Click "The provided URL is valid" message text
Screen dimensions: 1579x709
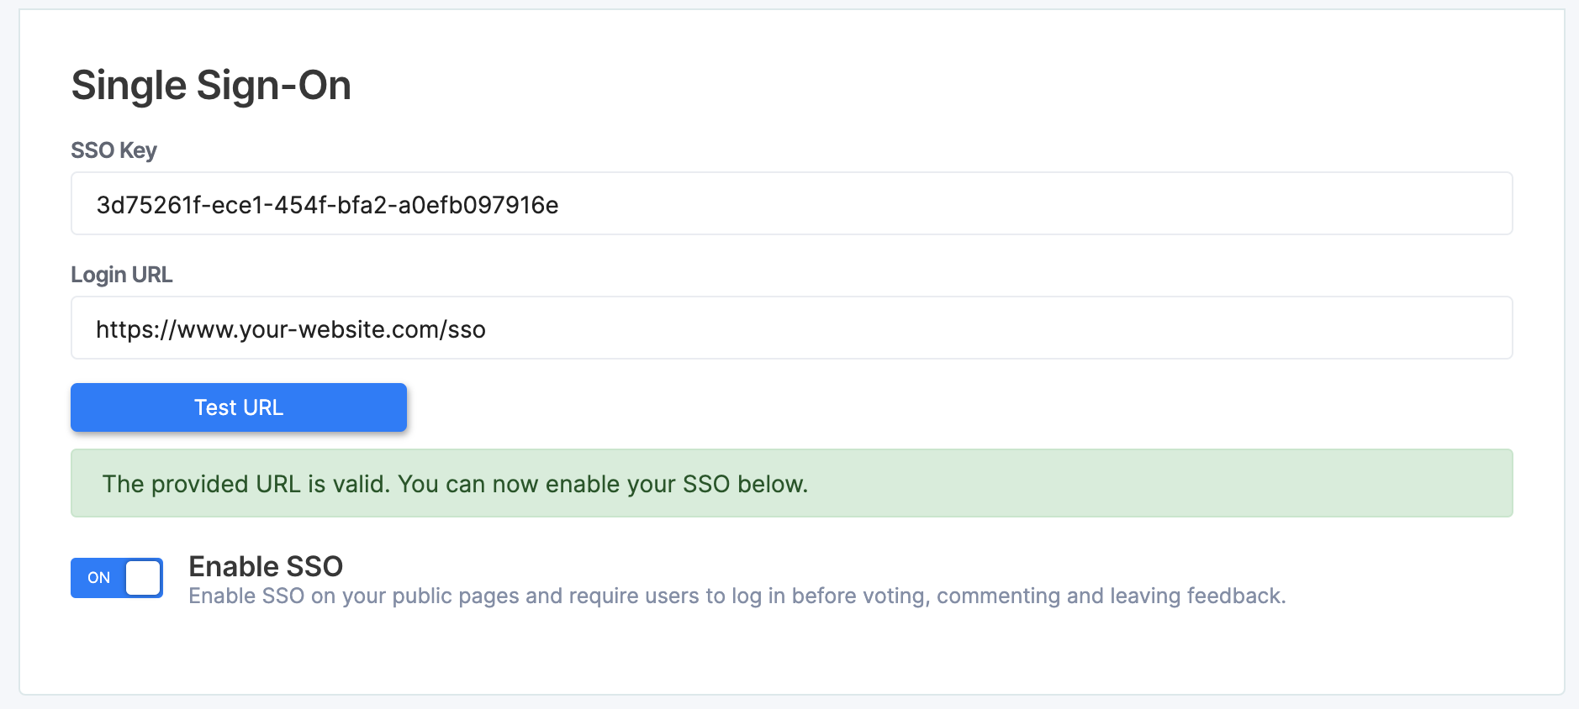coord(246,485)
